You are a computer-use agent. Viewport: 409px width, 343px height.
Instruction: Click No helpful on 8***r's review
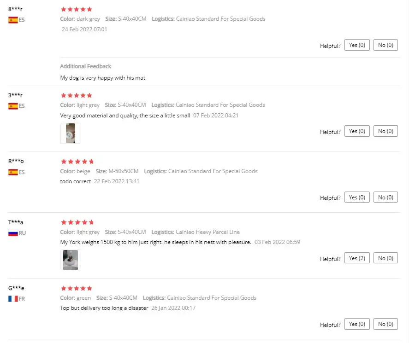point(385,45)
